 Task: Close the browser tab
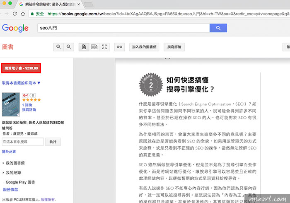[x=79, y=4]
